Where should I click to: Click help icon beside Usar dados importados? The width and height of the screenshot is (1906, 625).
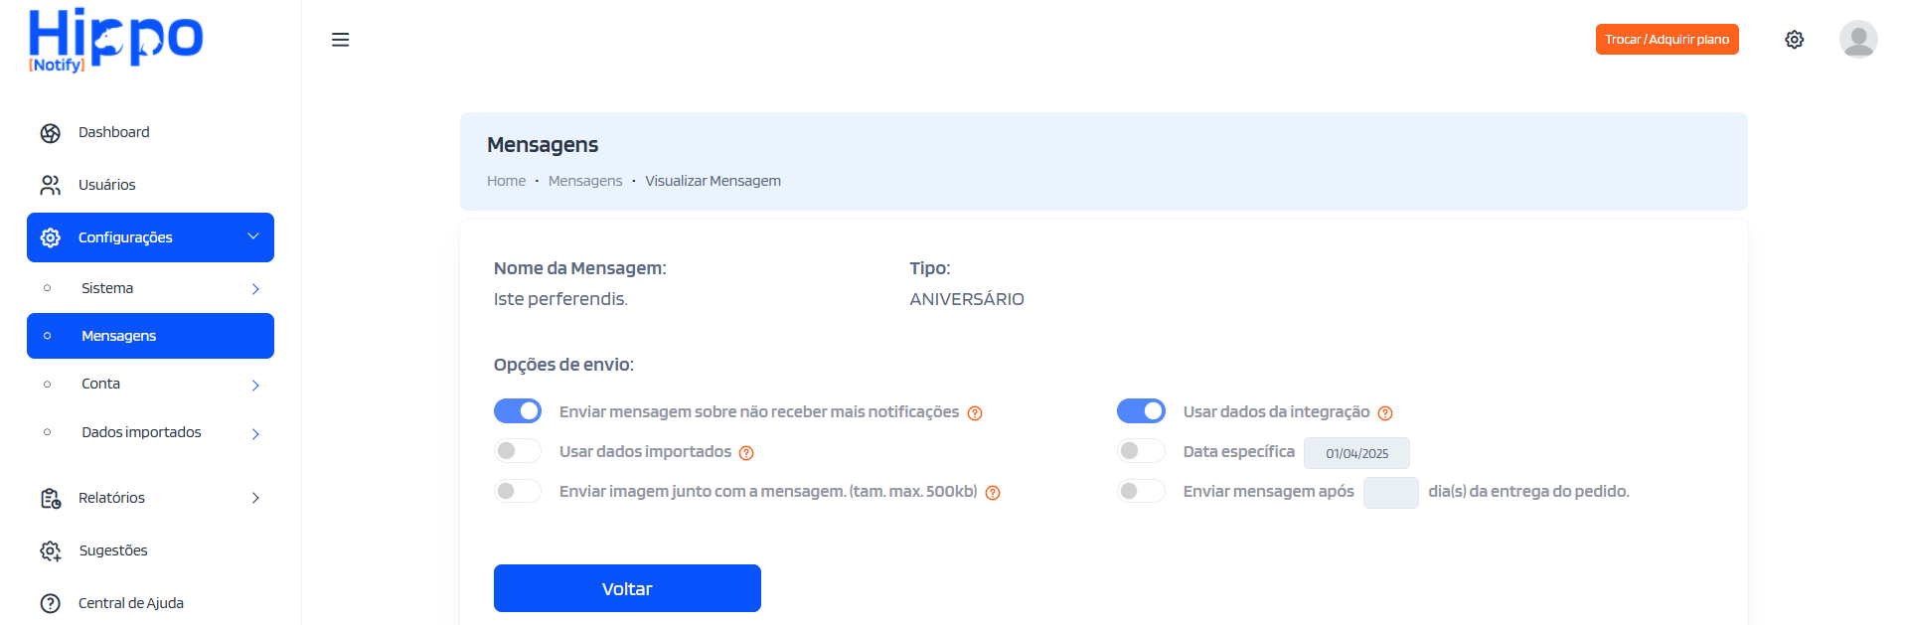click(746, 453)
